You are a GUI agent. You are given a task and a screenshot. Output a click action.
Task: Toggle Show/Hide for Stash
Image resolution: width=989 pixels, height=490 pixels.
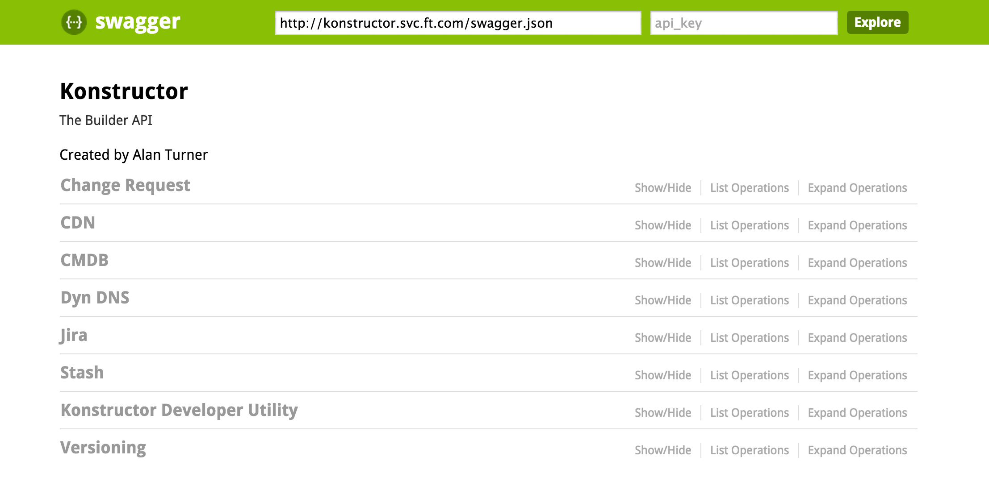pyautogui.click(x=663, y=375)
